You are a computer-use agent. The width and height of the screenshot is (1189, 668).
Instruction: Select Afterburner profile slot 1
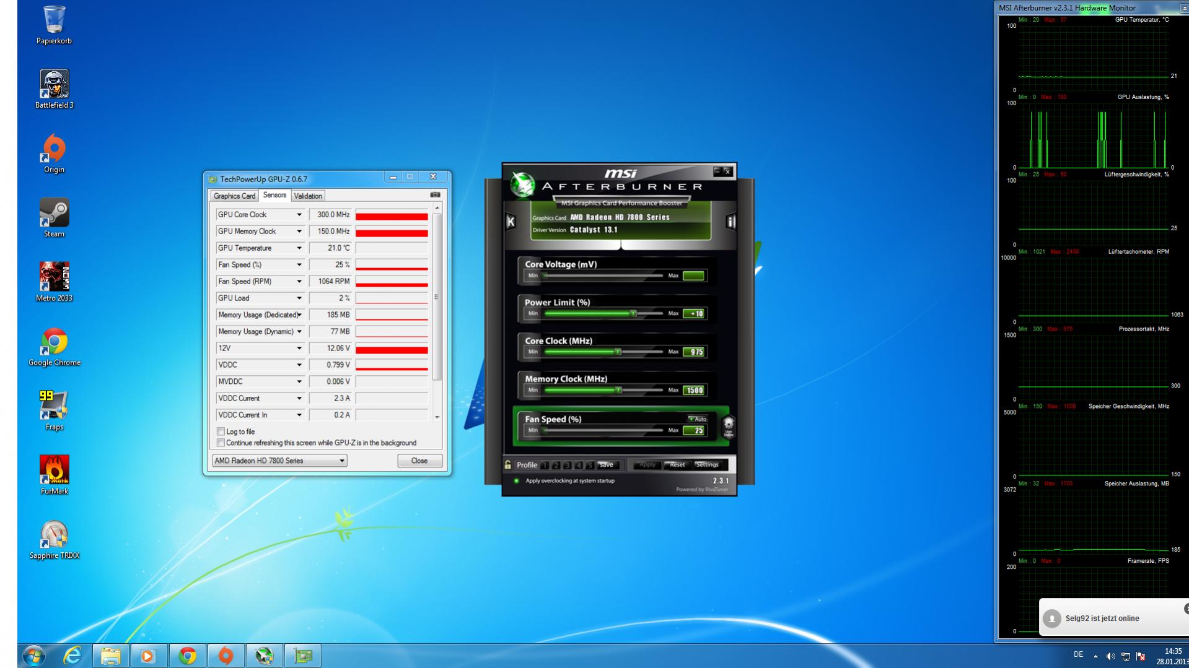pos(545,465)
